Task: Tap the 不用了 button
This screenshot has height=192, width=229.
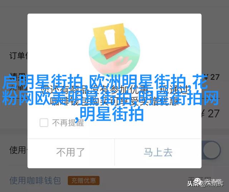Action: pyautogui.click(x=71, y=152)
